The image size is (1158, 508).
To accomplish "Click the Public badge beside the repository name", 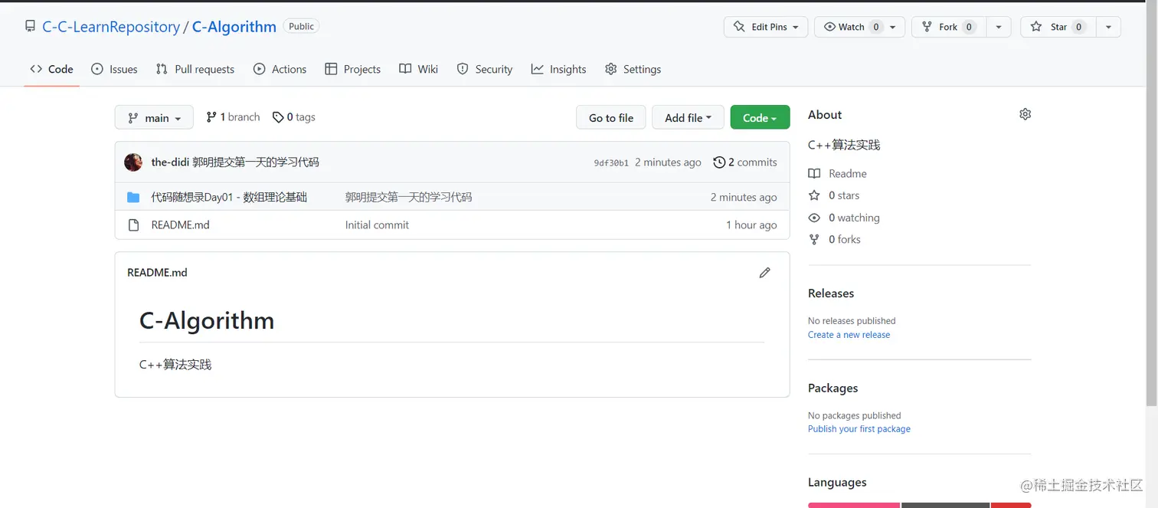I will click(x=301, y=26).
